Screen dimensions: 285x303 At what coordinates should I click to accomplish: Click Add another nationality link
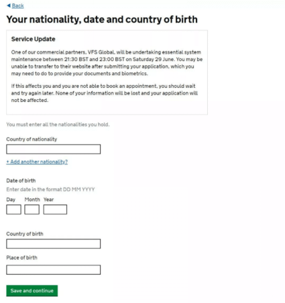tap(37, 162)
